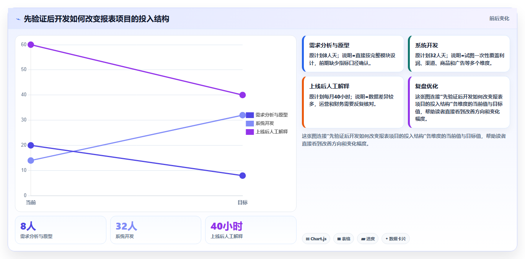Click the 8人 stat value
This screenshot has height=259, width=525.
coord(28,226)
